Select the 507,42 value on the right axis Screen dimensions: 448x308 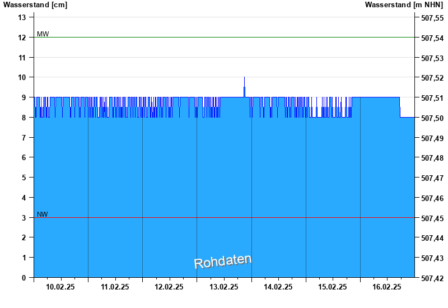coord(432,278)
